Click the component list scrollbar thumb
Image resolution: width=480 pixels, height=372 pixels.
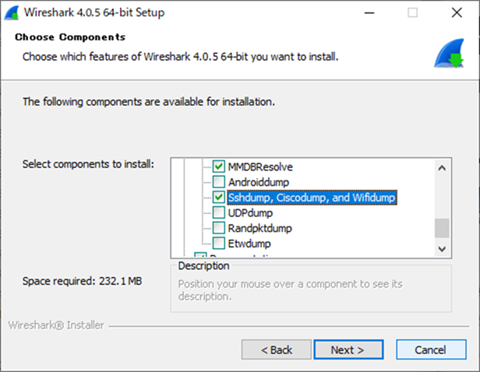[442, 227]
